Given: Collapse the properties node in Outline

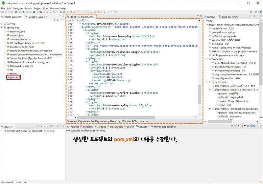Looking at the screenshot, I should (x=207, y=59).
